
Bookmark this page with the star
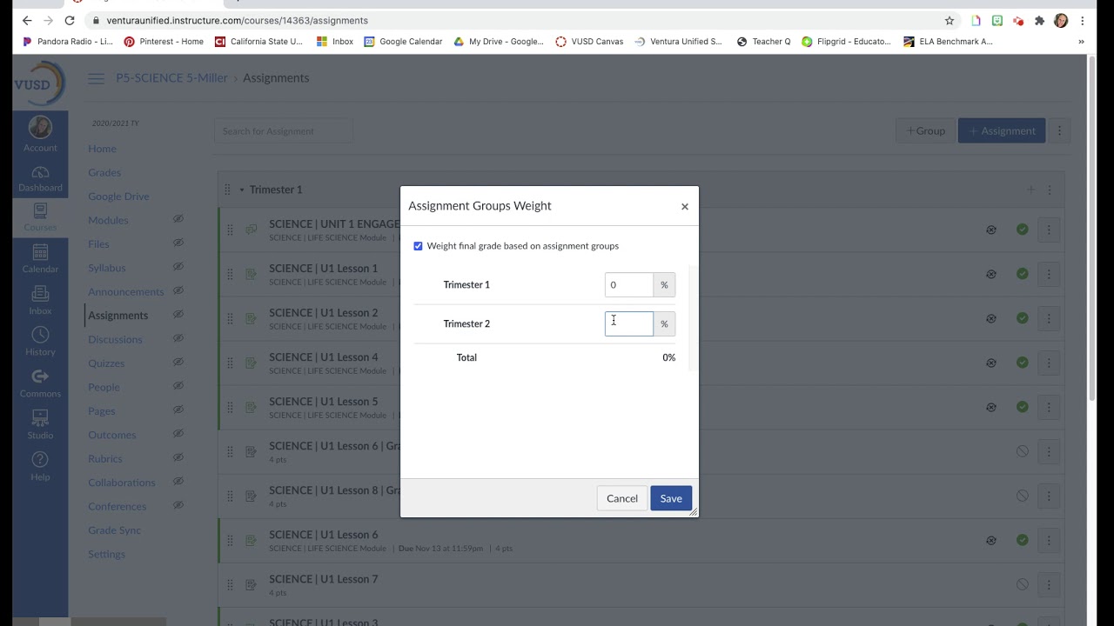(x=950, y=20)
